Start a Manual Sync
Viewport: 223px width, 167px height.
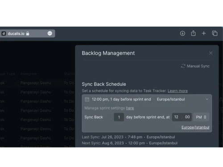pyautogui.click(x=195, y=66)
